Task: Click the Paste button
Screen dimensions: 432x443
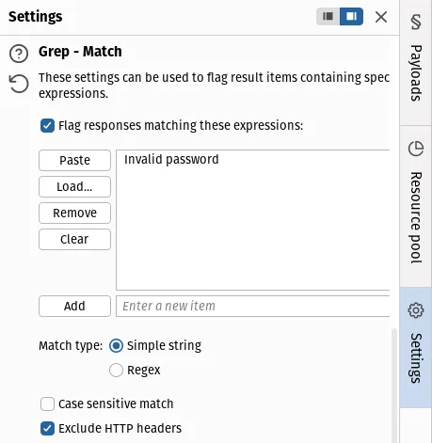Action: click(74, 160)
